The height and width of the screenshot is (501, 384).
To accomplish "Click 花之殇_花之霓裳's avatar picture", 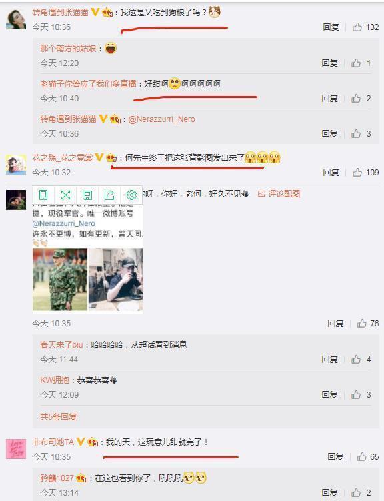I will pos(16,165).
